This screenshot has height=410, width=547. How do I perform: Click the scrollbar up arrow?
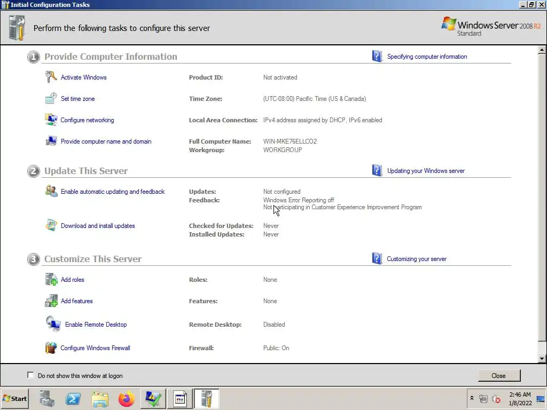coord(542,50)
